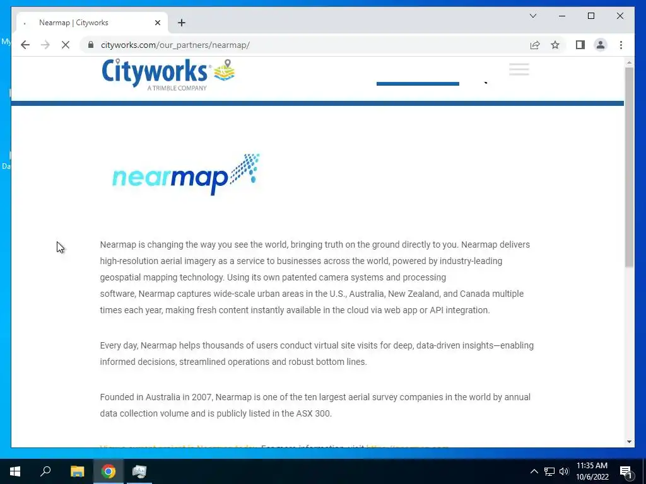Click the text 'Nearmap is changing the way'
This screenshot has height=484, width=646.
[158, 245]
